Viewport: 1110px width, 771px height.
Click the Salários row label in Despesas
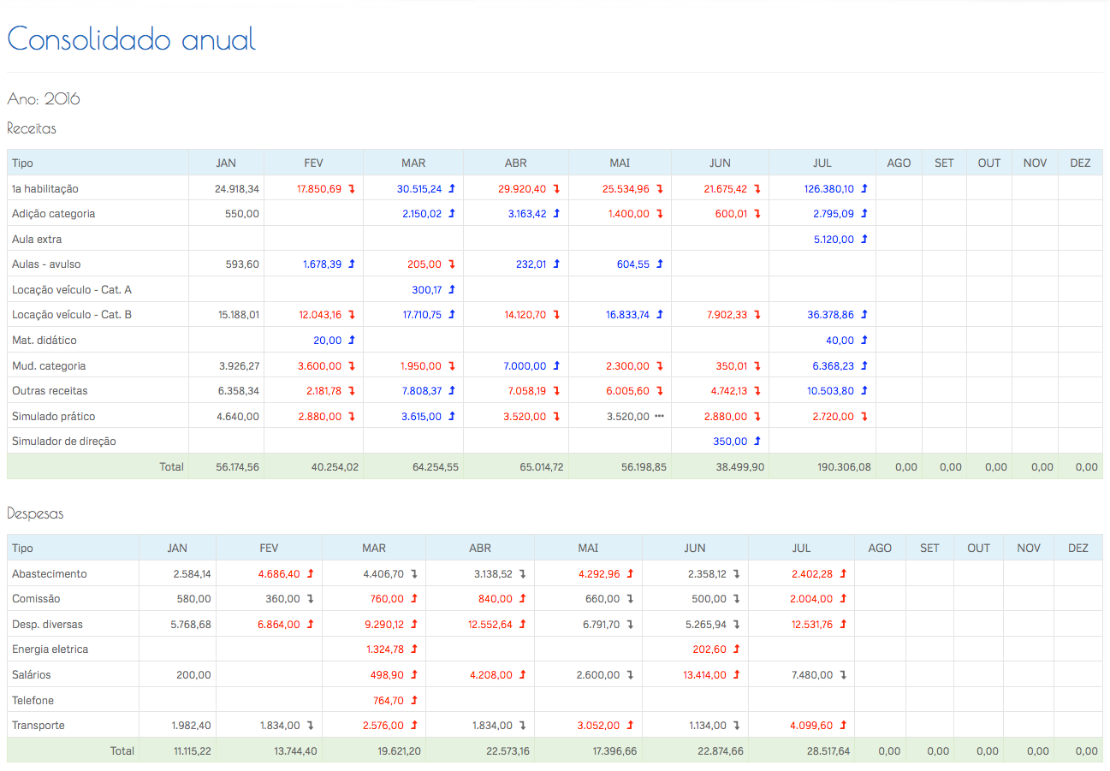pyautogui.click(x=33, y=675)
